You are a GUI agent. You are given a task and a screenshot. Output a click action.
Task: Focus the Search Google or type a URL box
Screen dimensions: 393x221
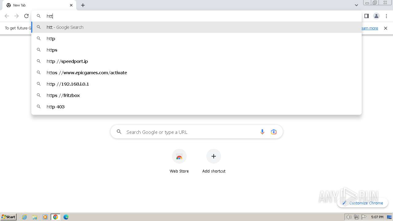[x=196, y=132]
